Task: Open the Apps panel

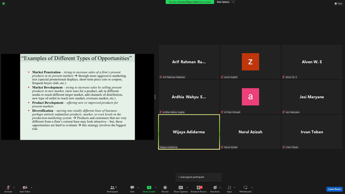Action: [x=229, y=189]
